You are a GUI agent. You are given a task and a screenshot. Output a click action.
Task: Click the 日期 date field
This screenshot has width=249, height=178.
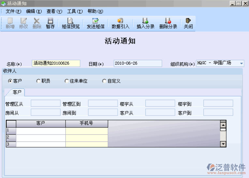138,63
